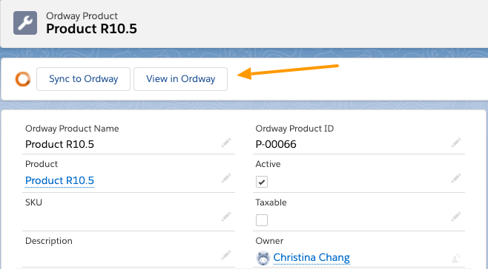Screen dimensions: 488x269
Task: Click the SKU field label
Action: tap(33, 202)
